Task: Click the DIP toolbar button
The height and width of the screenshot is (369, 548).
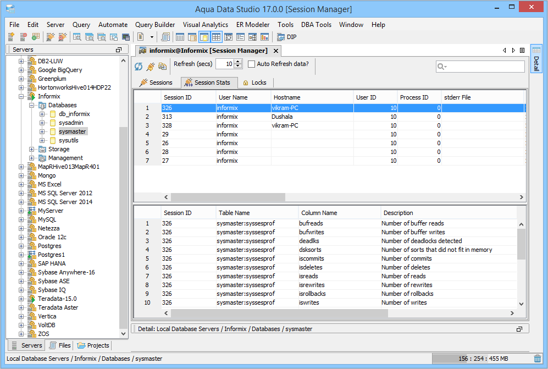Action: click(x=286, y=37)
